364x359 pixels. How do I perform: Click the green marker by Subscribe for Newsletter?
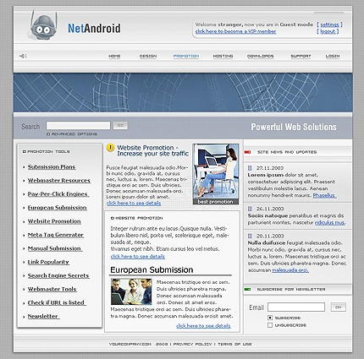(247, 289)
